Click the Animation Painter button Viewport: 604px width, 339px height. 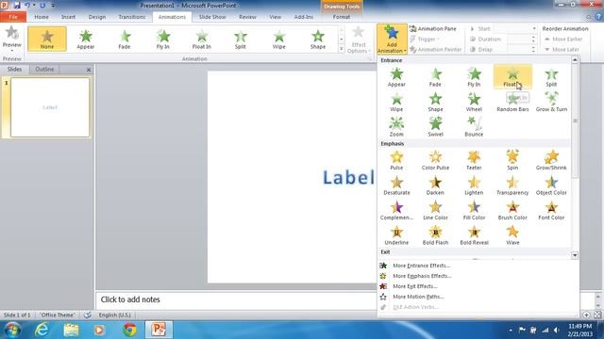pyautogui.click(x=435, y=50)
